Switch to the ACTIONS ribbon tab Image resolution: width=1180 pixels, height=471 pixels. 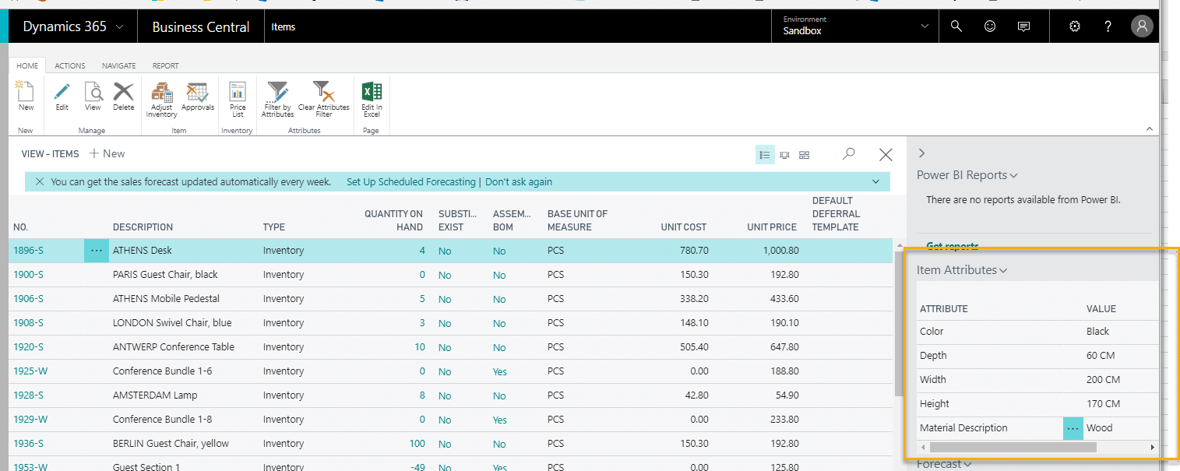(x=69, y=65)
